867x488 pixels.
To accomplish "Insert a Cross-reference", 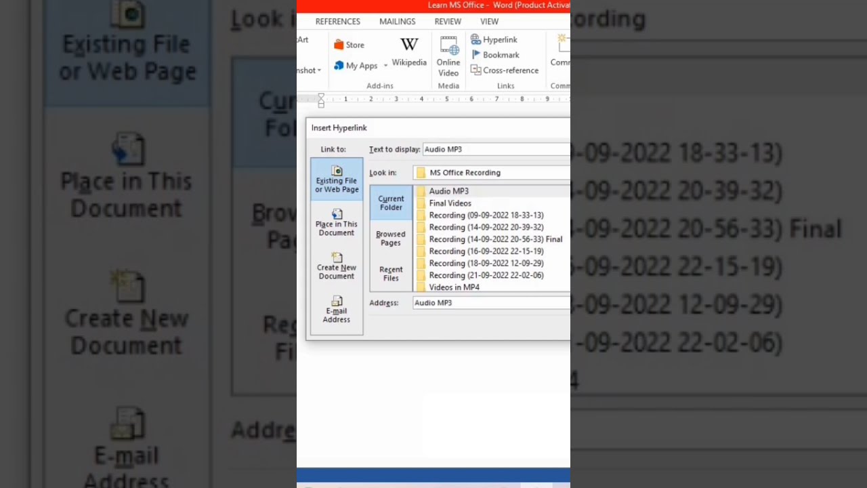I will click(x=505, y=70).
